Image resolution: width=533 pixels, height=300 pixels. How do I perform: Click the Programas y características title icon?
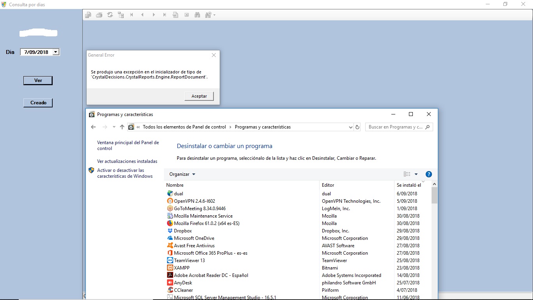pyautogui.click(x=92, y=114)
